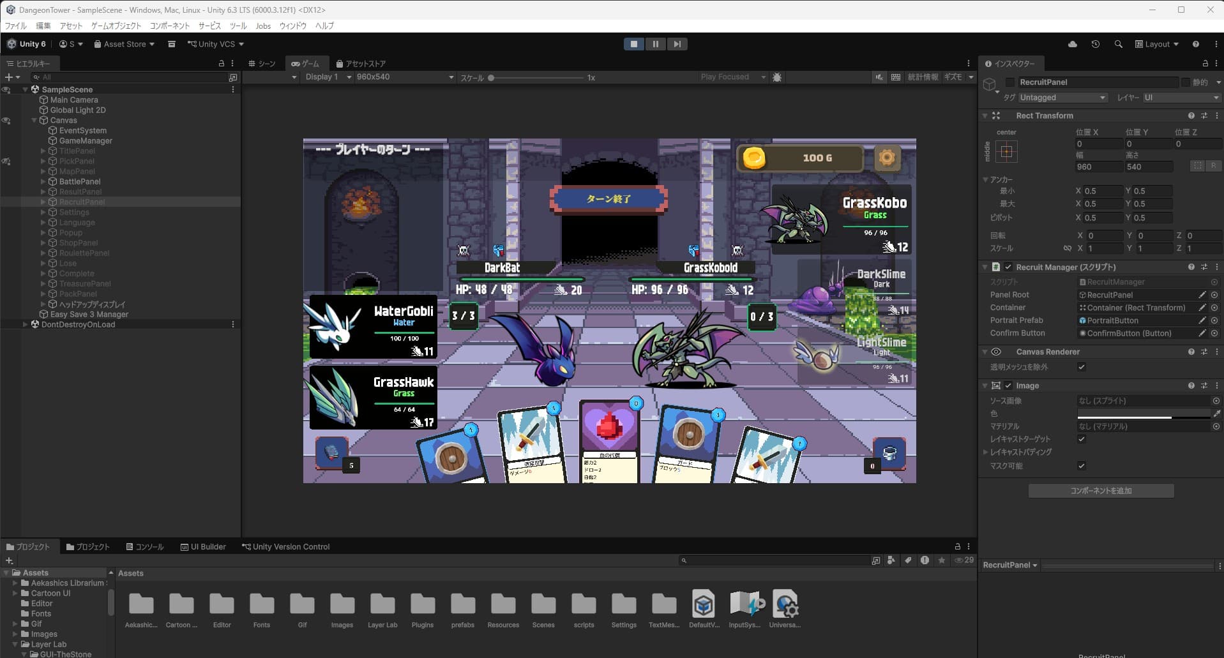Open the Play Focused dropdown

coord(732,77)
